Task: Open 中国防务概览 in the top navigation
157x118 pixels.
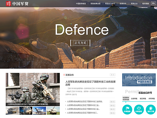Action: pyautogui.click(x=81, y=4)
